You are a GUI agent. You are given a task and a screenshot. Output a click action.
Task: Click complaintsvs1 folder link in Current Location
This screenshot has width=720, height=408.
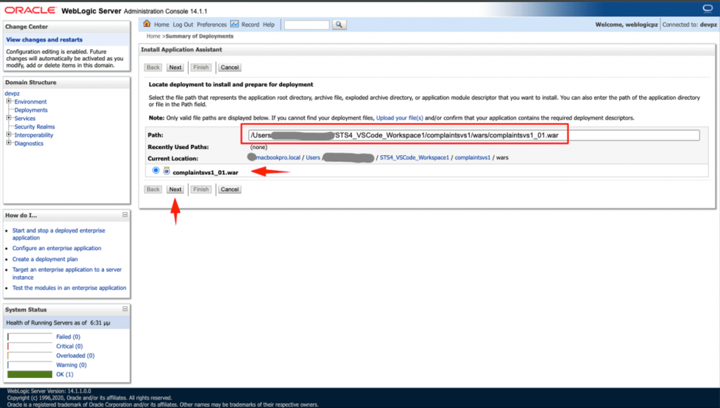(472, 158)
